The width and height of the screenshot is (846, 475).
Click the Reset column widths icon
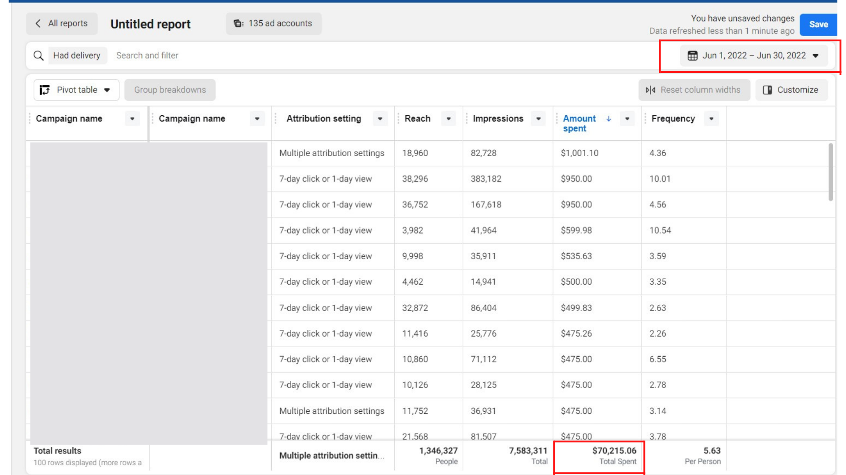point(650,90)
